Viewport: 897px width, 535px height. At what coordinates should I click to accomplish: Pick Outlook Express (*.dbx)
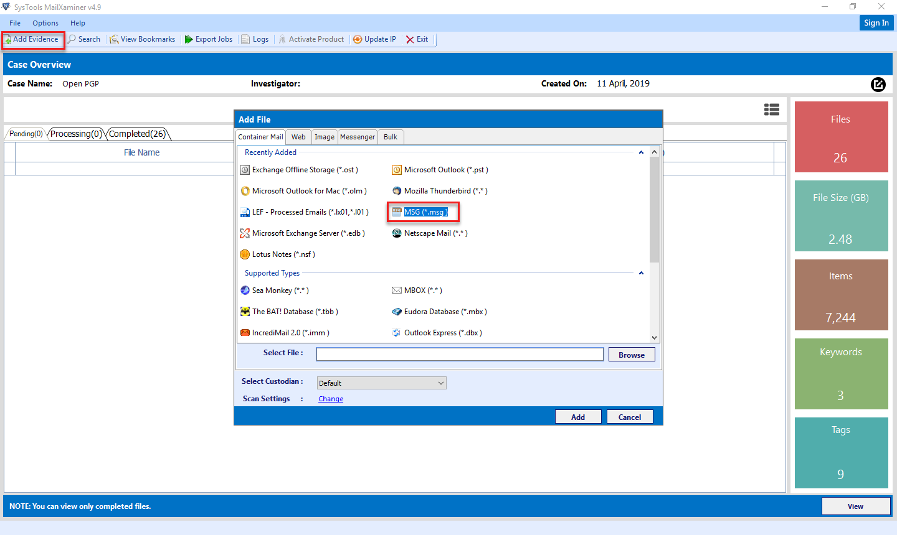(x=437, y=333)
